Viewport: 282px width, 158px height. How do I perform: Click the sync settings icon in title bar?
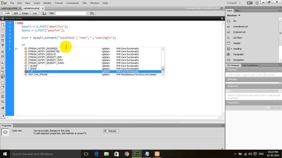pos(250,3)
